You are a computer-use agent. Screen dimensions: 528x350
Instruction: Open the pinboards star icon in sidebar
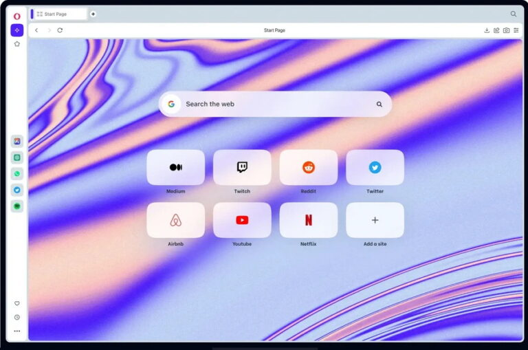[x=16, y=44]
